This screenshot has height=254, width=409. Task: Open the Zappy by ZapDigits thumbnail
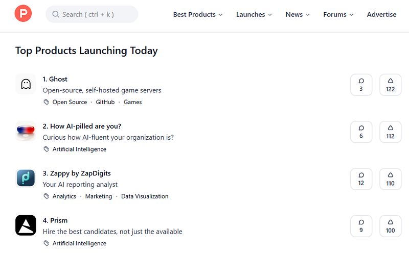26,179
